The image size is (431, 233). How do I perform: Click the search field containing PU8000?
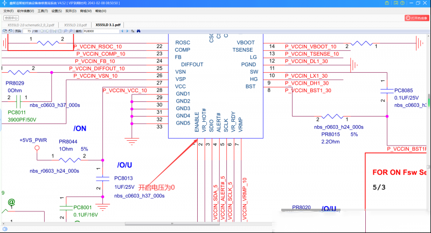pos(101,31)
